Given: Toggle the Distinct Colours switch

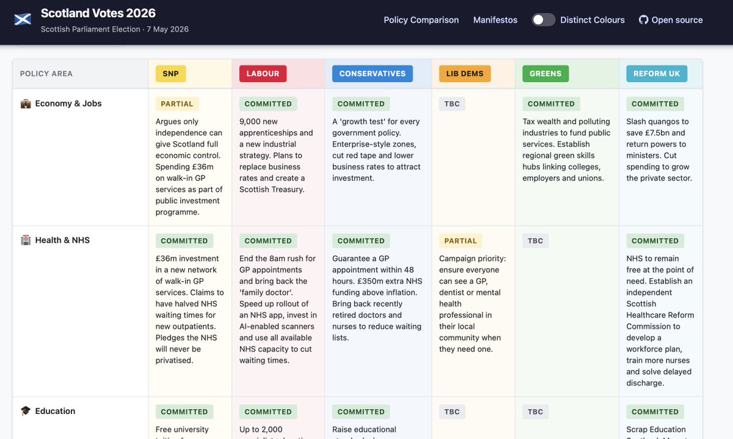Looking at the screenshot, I should click(543, 20).
